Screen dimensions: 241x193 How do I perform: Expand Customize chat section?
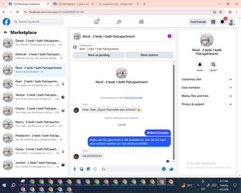(207, 79)
